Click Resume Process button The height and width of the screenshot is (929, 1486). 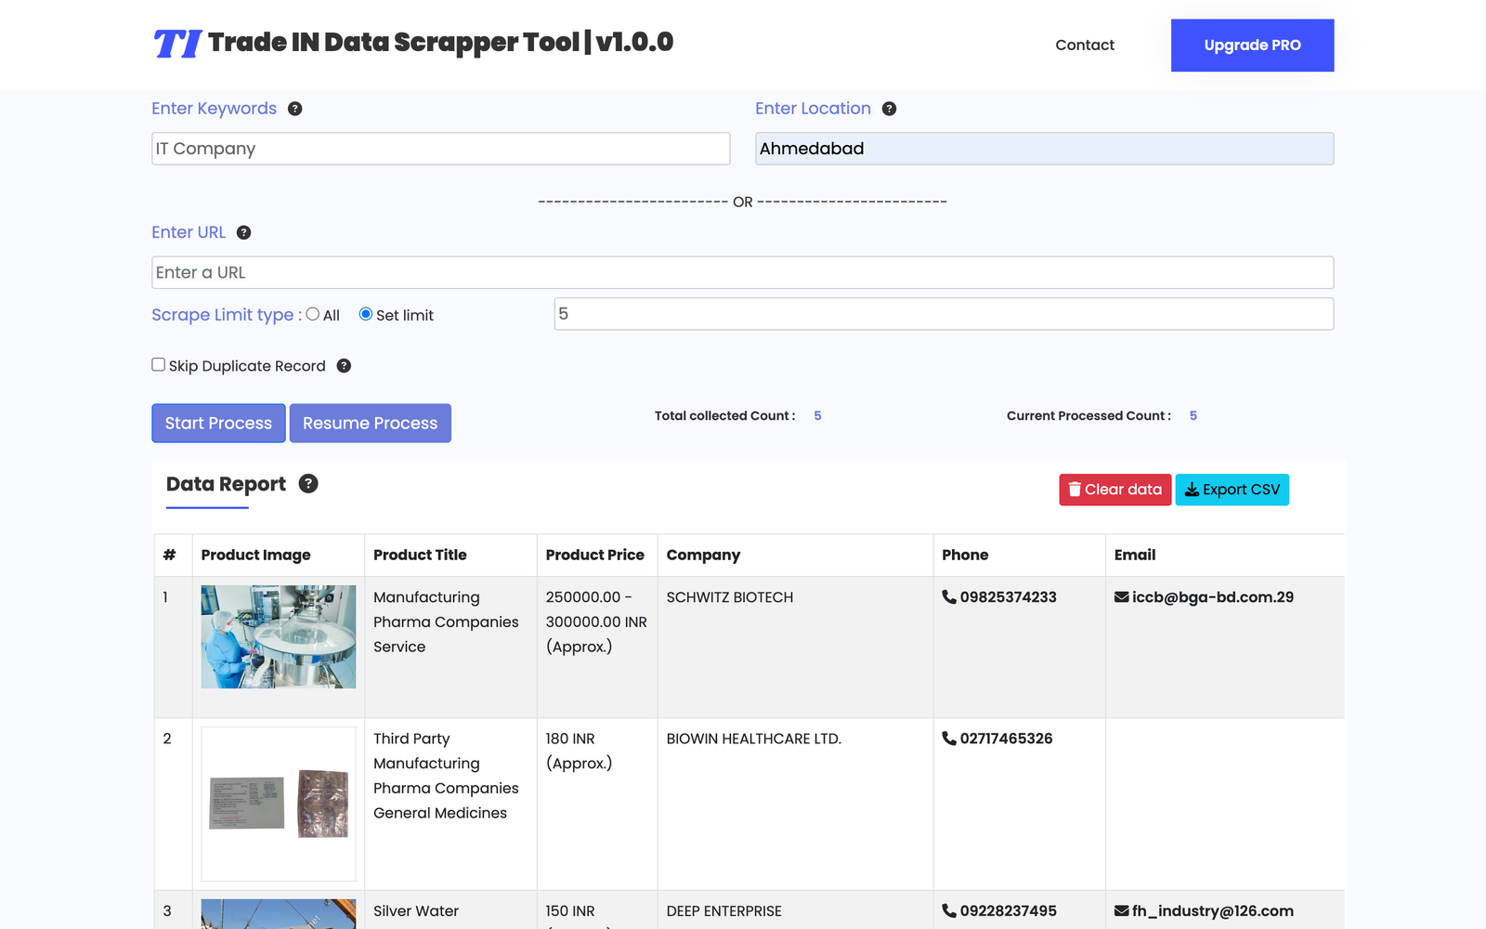point(370,424)
